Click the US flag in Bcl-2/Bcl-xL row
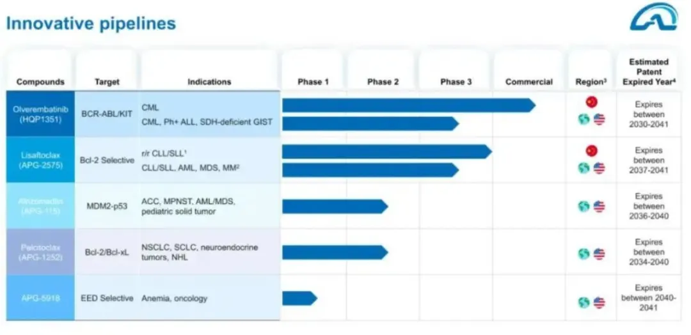Image resolution: width=691 pixels, height=335 pixels. click(x=599, y=254)
